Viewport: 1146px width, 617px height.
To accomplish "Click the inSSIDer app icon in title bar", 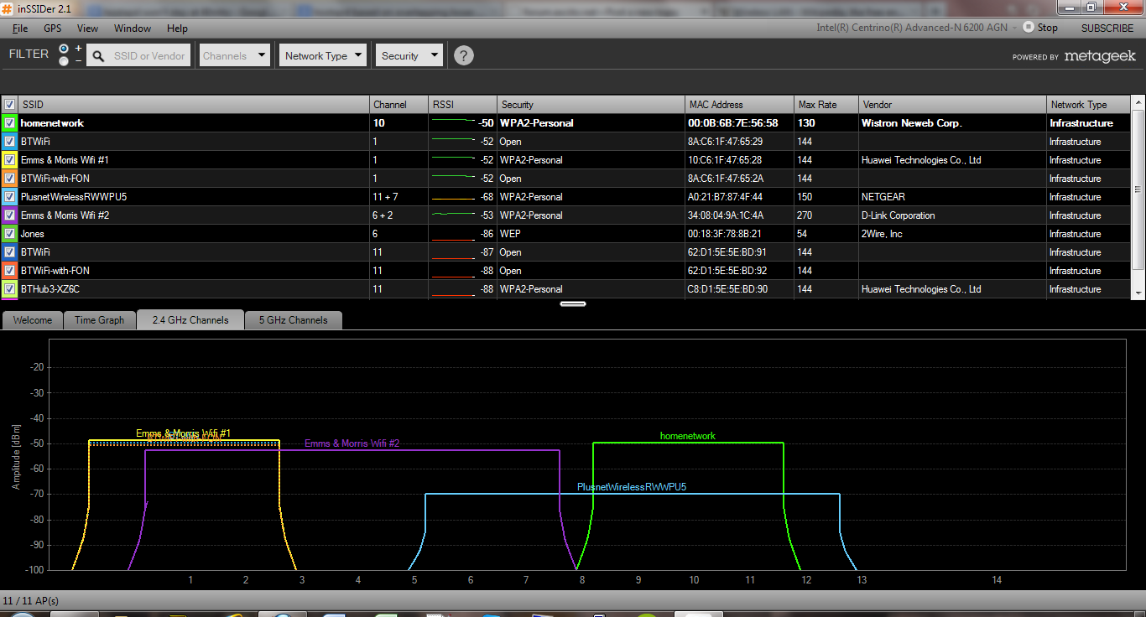I will pyautogui.click(x=7, y=8).
